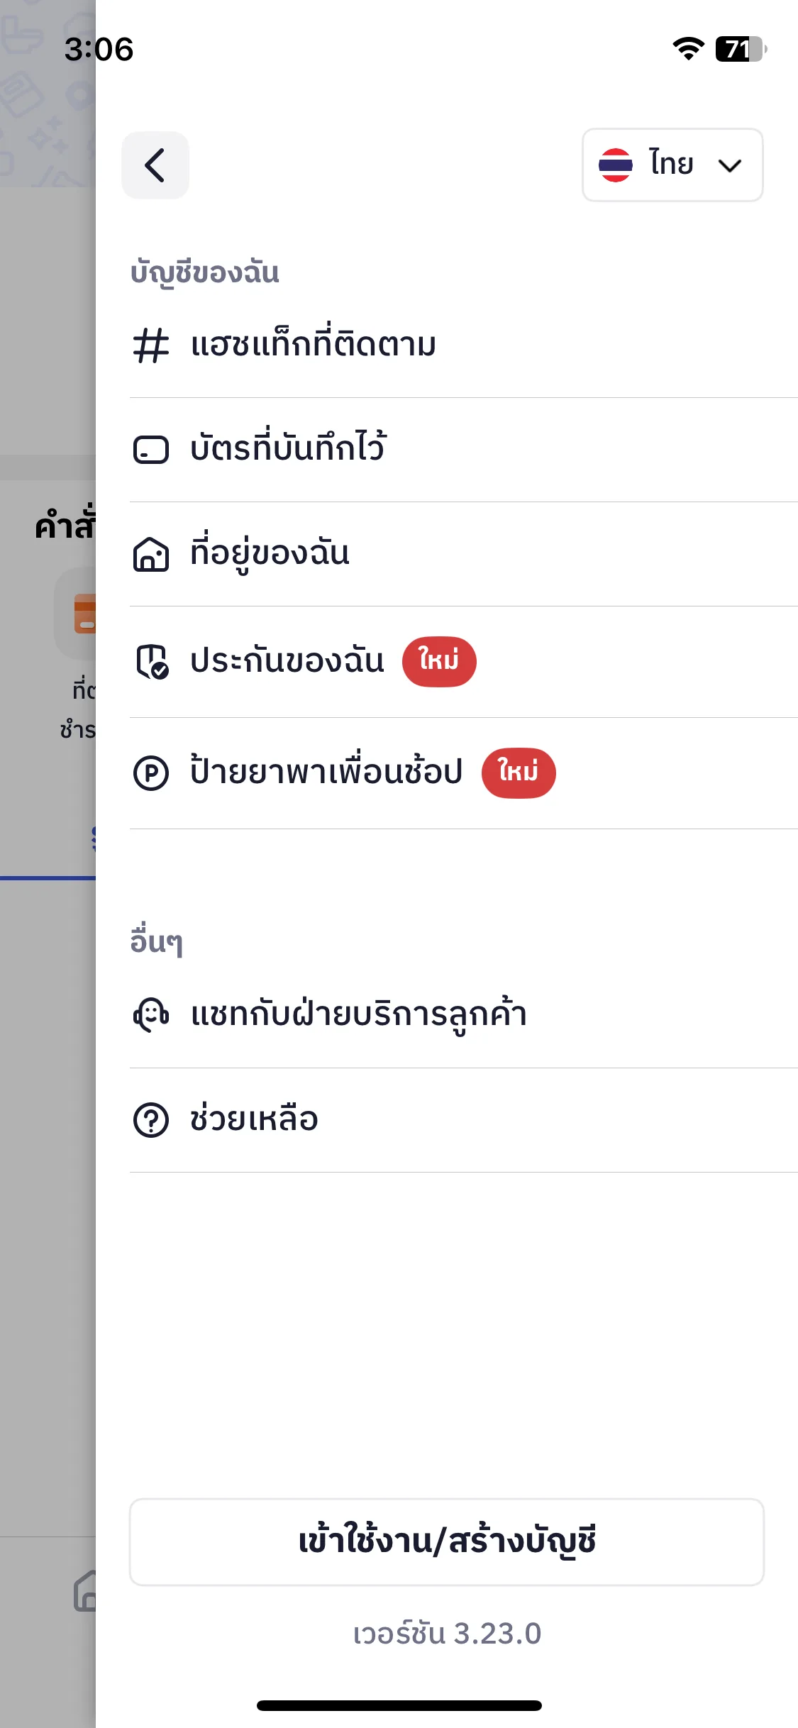Open บัตรที่บันทึกไว้ menu item
Screen dimensions: 798x1728
tap(464, 450)
